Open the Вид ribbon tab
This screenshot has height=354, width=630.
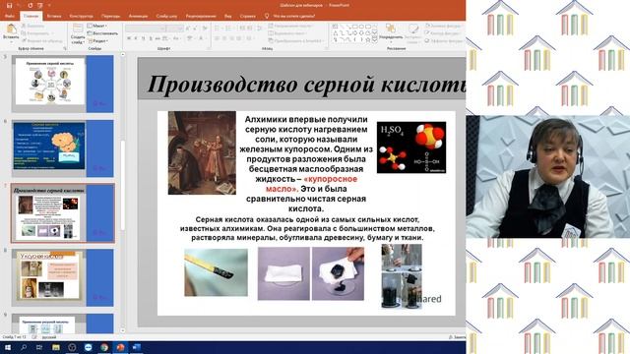(x=227, y=16)
